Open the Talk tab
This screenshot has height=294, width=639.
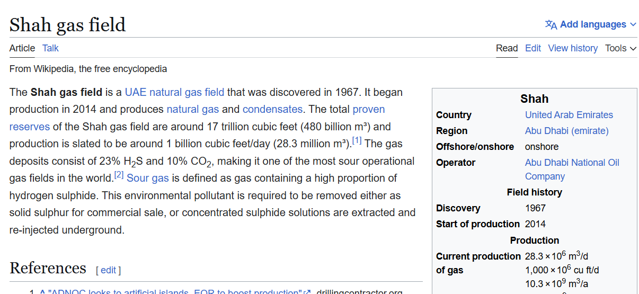coord(50,48)
